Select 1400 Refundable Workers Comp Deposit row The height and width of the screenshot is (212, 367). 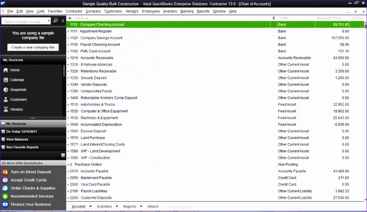point(215,98)
